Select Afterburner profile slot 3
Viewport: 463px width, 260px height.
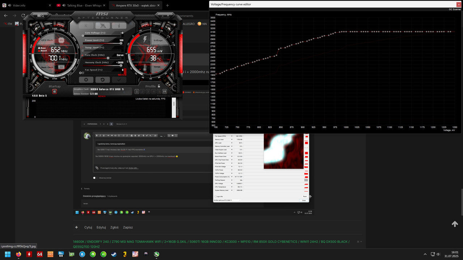pos(148,92)
